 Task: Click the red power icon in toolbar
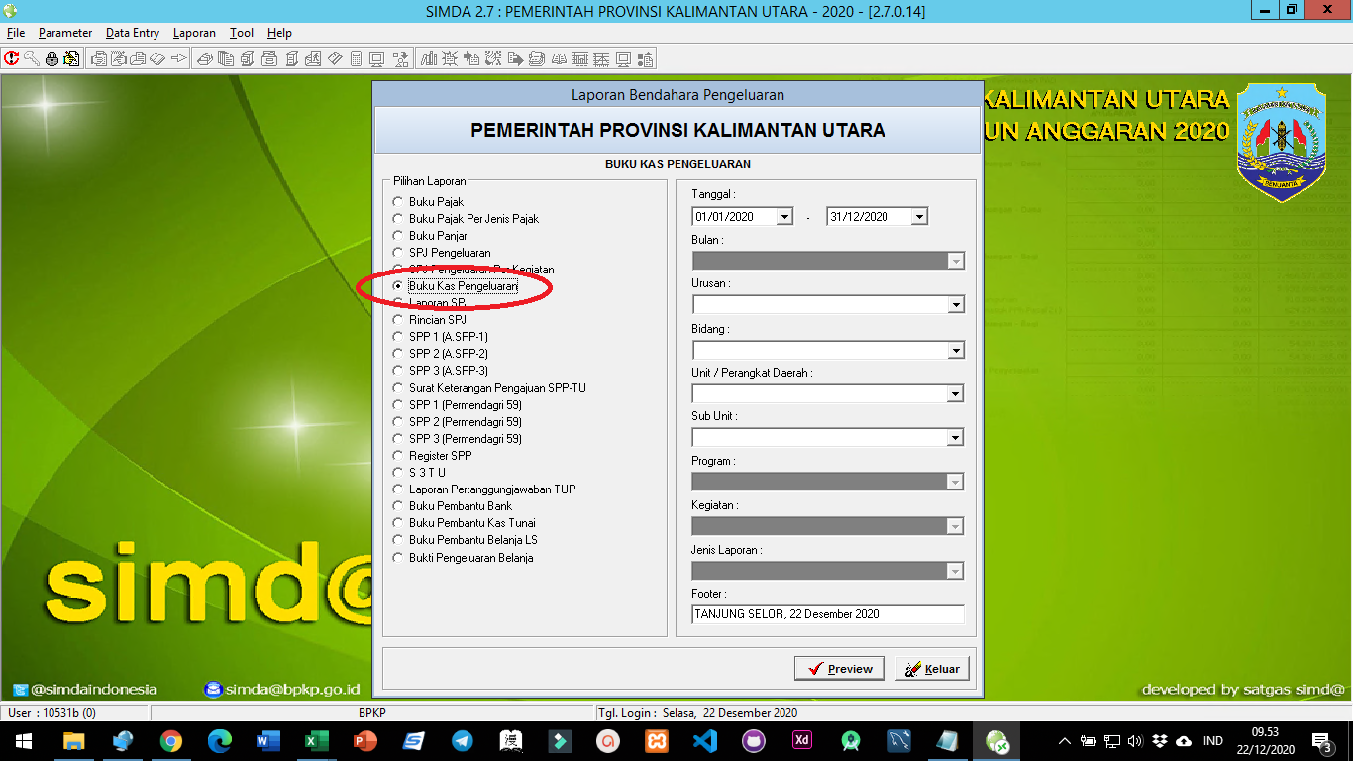pyautogui.click(x=12, y=58)
